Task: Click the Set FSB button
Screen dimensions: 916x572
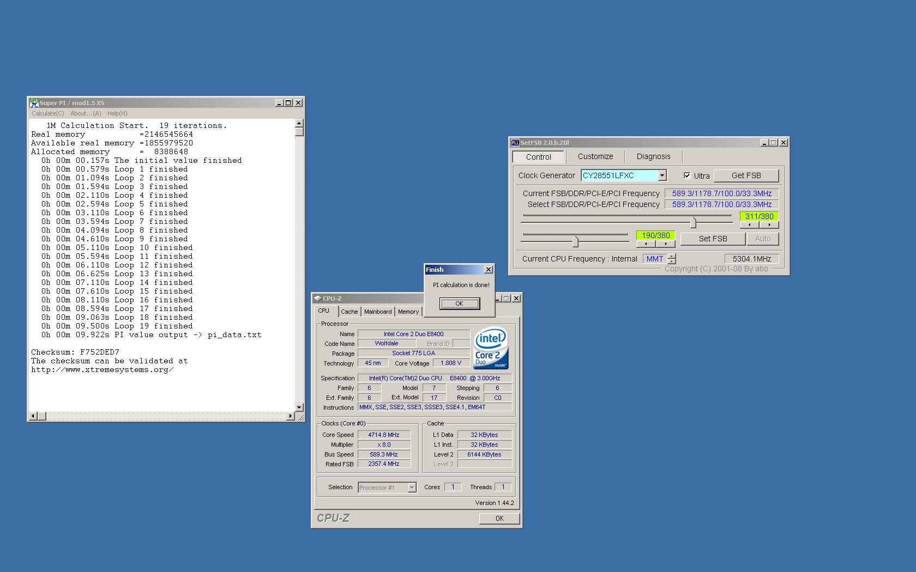Action: pyautogui.click(x=713, y=239)
